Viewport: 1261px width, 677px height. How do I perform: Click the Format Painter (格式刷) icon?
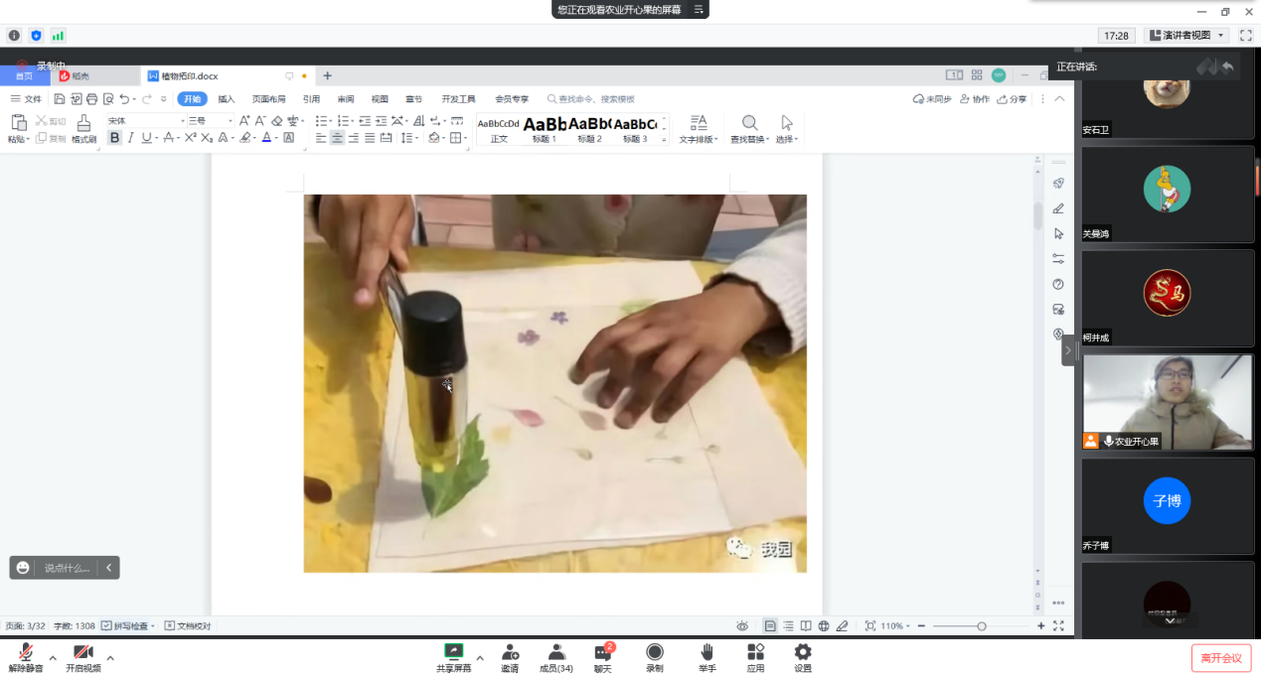(83, 123)
